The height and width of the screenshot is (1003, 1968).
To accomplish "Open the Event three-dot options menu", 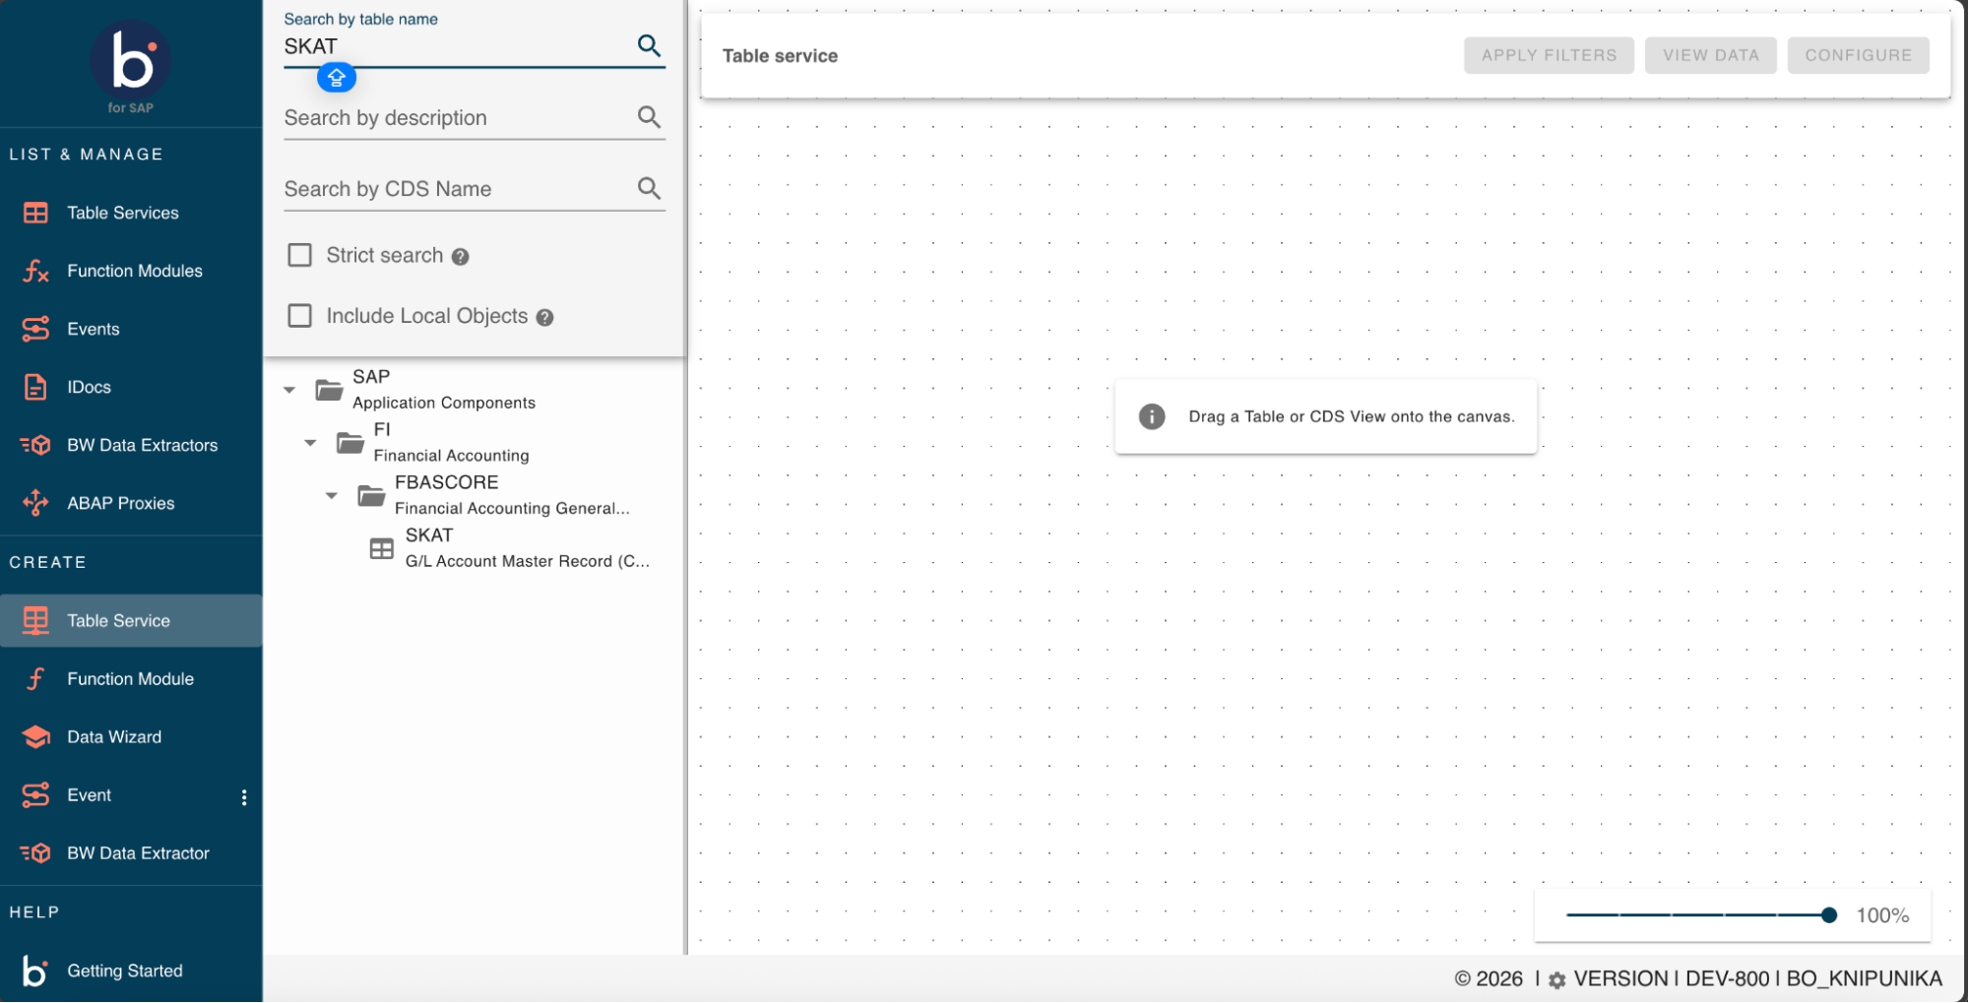I will point(244,797).
